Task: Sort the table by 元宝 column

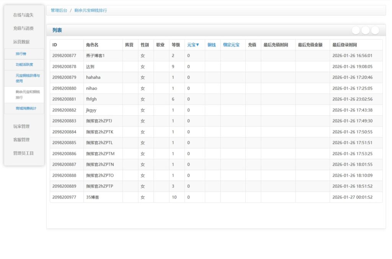Action: pos(193,45)
